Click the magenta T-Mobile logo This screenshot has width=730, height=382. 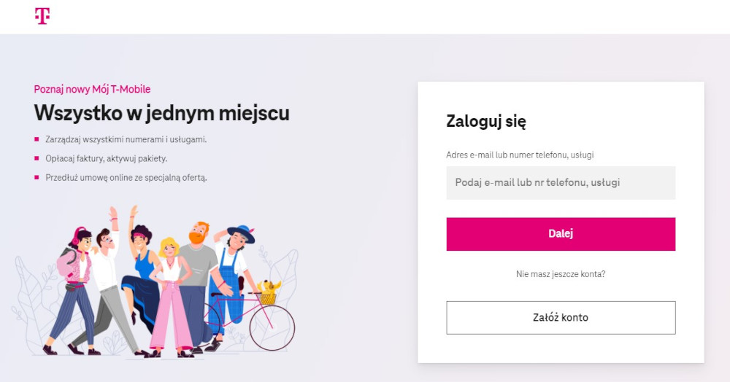click(42, 16)
